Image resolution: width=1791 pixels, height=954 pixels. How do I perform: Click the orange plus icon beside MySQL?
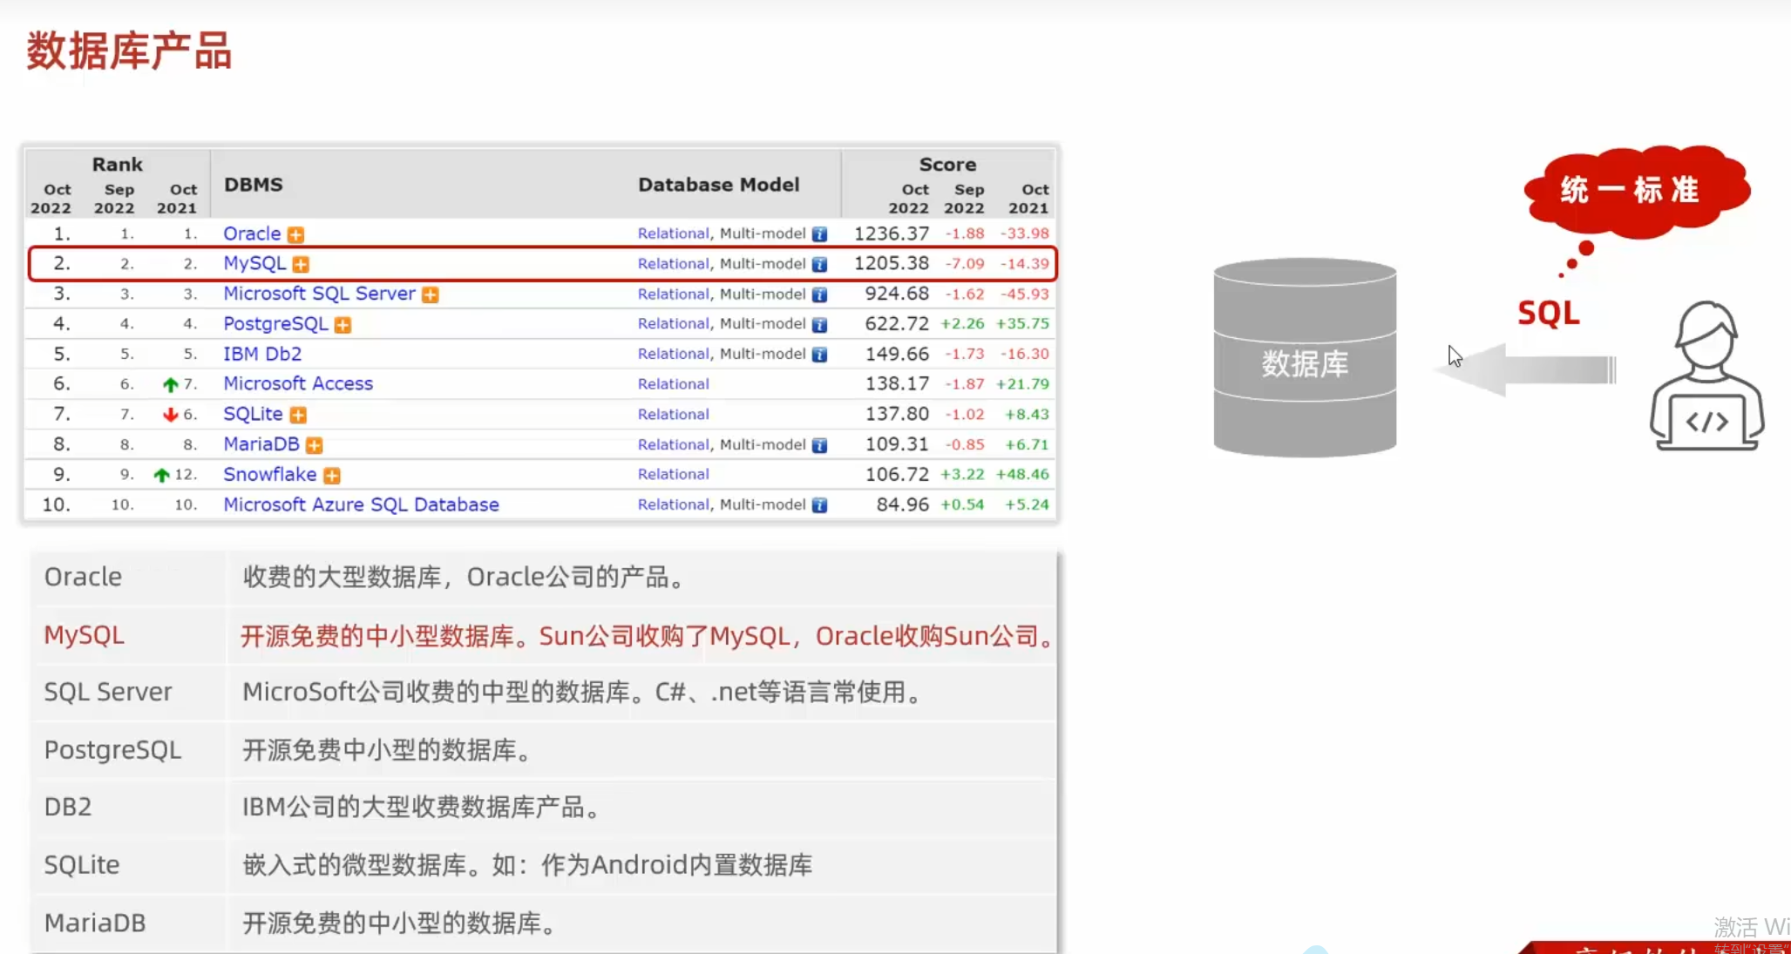click(x=301, y=264)
